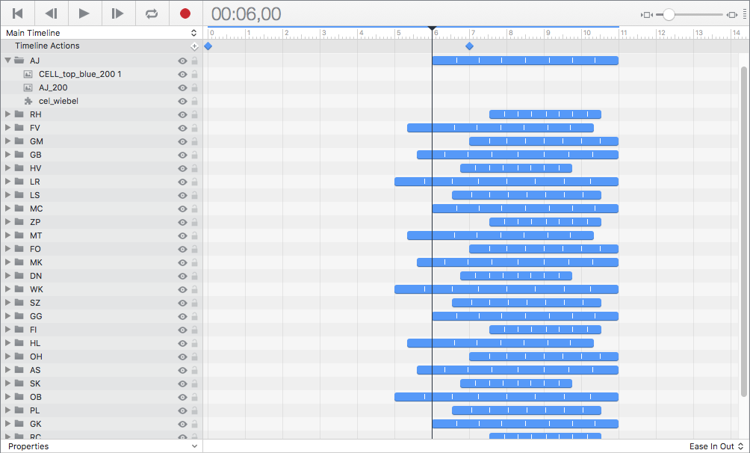The image size is (750, 453).
Task: Hide the AJ group with eye icon
Action: coord(182,61)
